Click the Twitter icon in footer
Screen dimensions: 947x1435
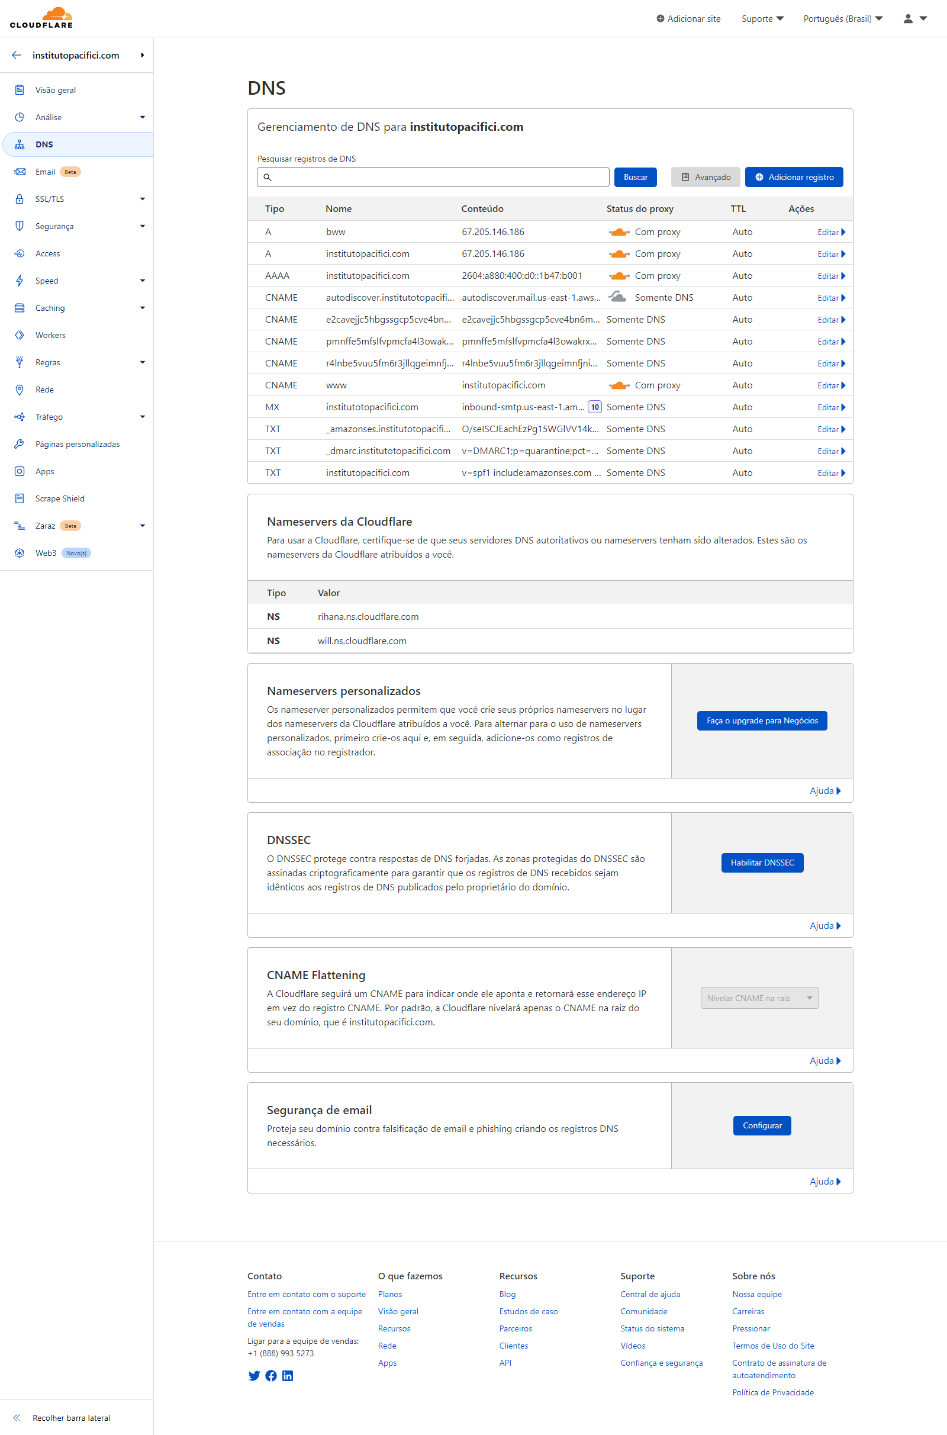click(x=255, y=1375)
